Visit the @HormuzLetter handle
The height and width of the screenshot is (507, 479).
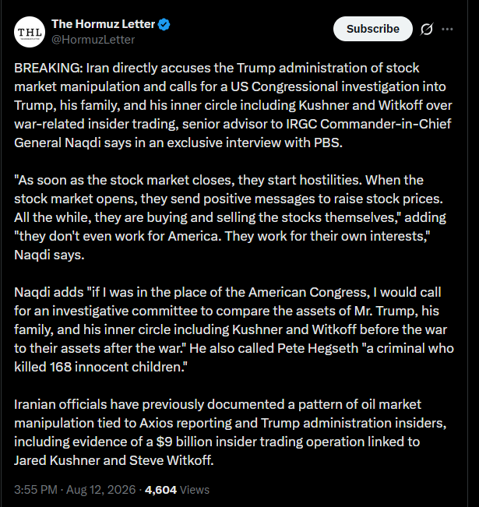click(x=93, y=40)
